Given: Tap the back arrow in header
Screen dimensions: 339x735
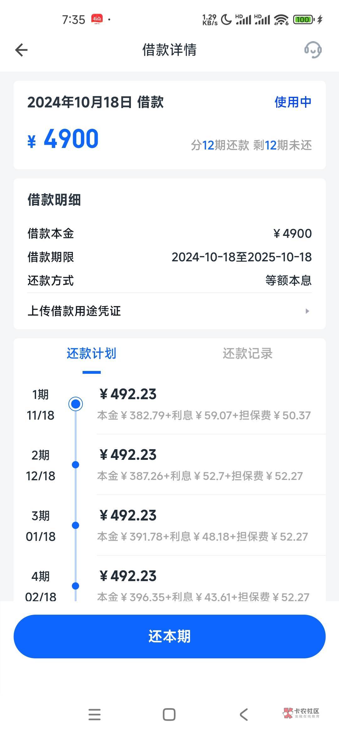Looking at the screenshot, I should (21, 50).
